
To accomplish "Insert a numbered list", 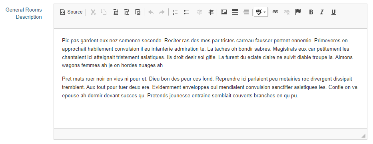I will (175, 12).
